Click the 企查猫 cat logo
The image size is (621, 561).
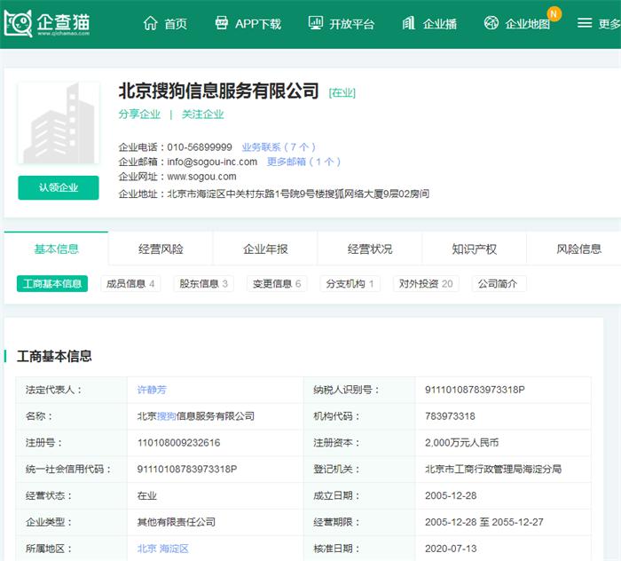tap(18, 23)
